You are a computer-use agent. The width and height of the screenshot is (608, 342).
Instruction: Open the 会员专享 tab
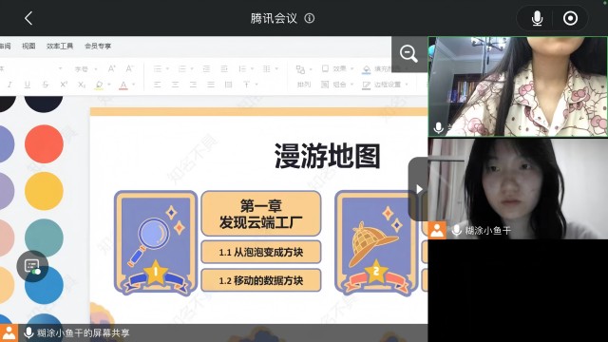(98, 47)
